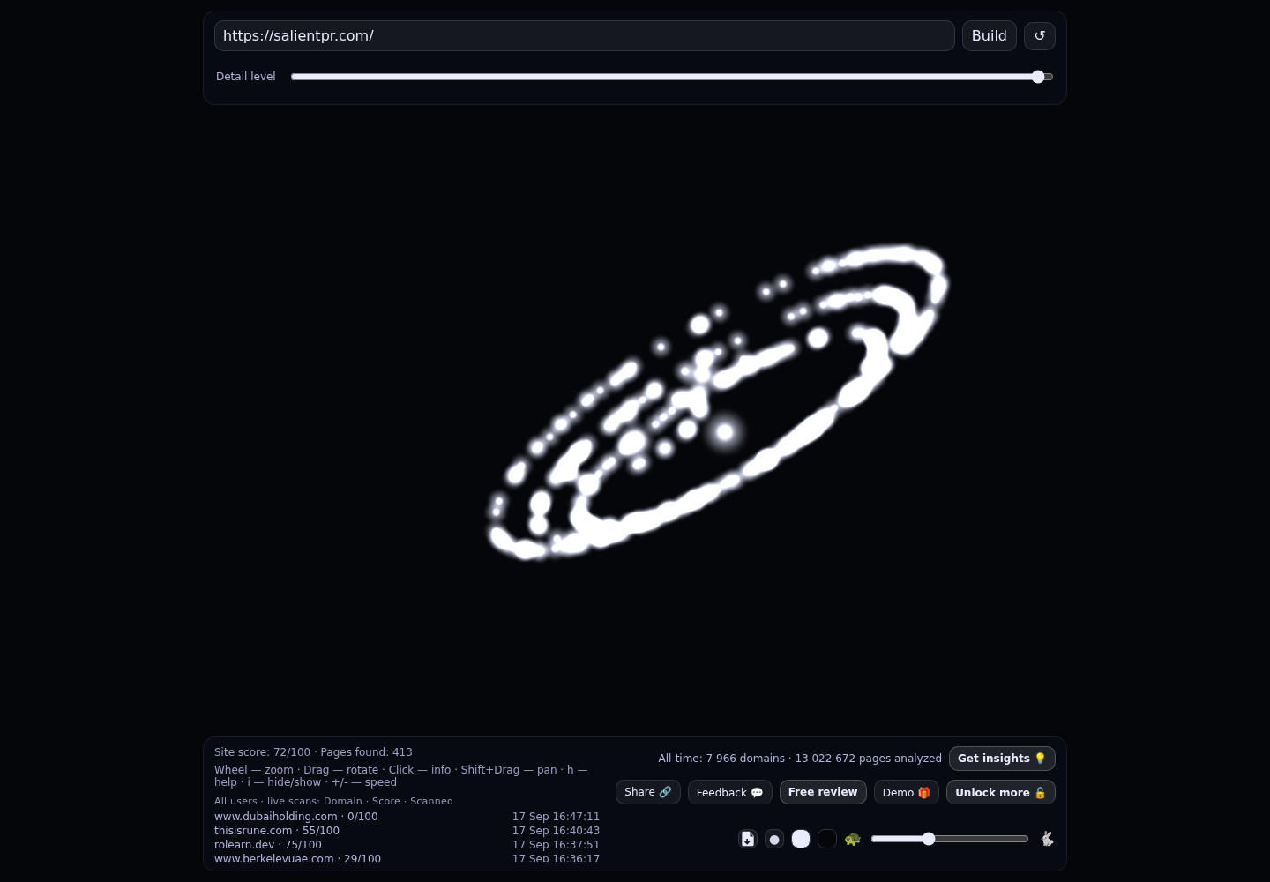Screen dimensions: 1270x882
Task: Click the Site score 72/100 text
Action: (x=262, y=752)
